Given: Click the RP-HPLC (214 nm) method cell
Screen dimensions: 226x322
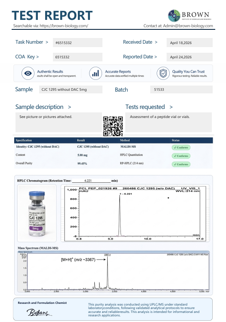Looking at the screenshot, I should pyautogui.click(x=132, y=163).
